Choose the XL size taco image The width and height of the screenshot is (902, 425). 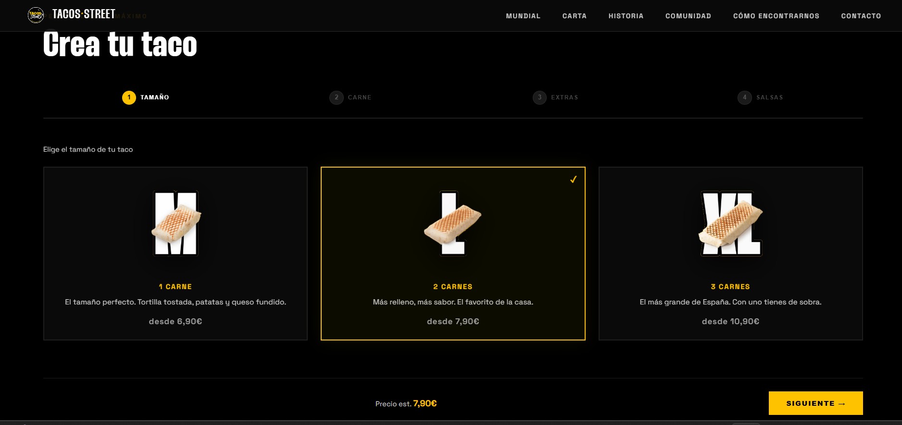pyautogui.click(x=731, y=223)
